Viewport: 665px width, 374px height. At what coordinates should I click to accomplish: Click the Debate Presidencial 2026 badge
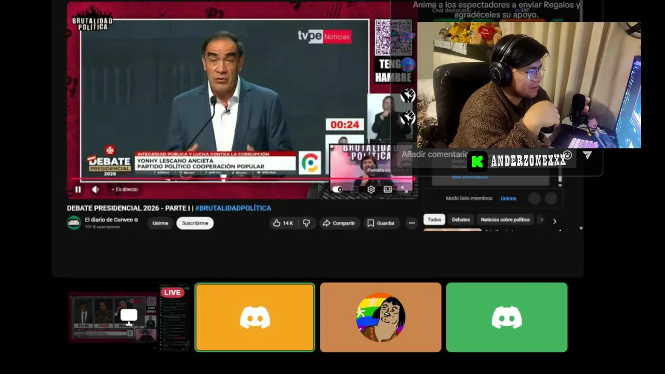pyautogui.click(x=110, y=162)
